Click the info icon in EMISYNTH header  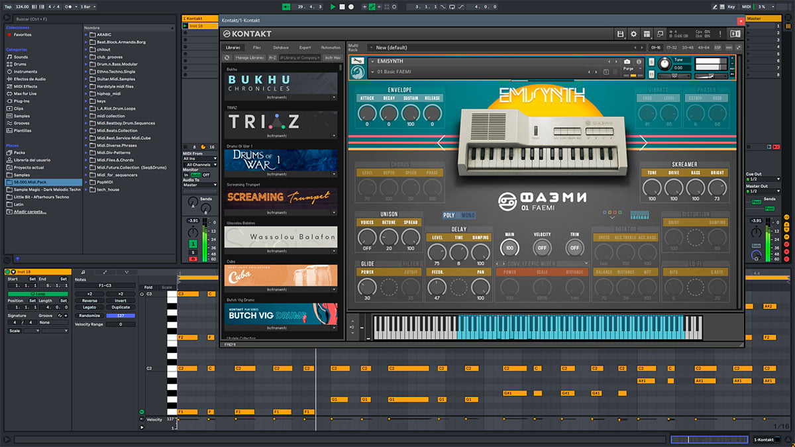638,62
